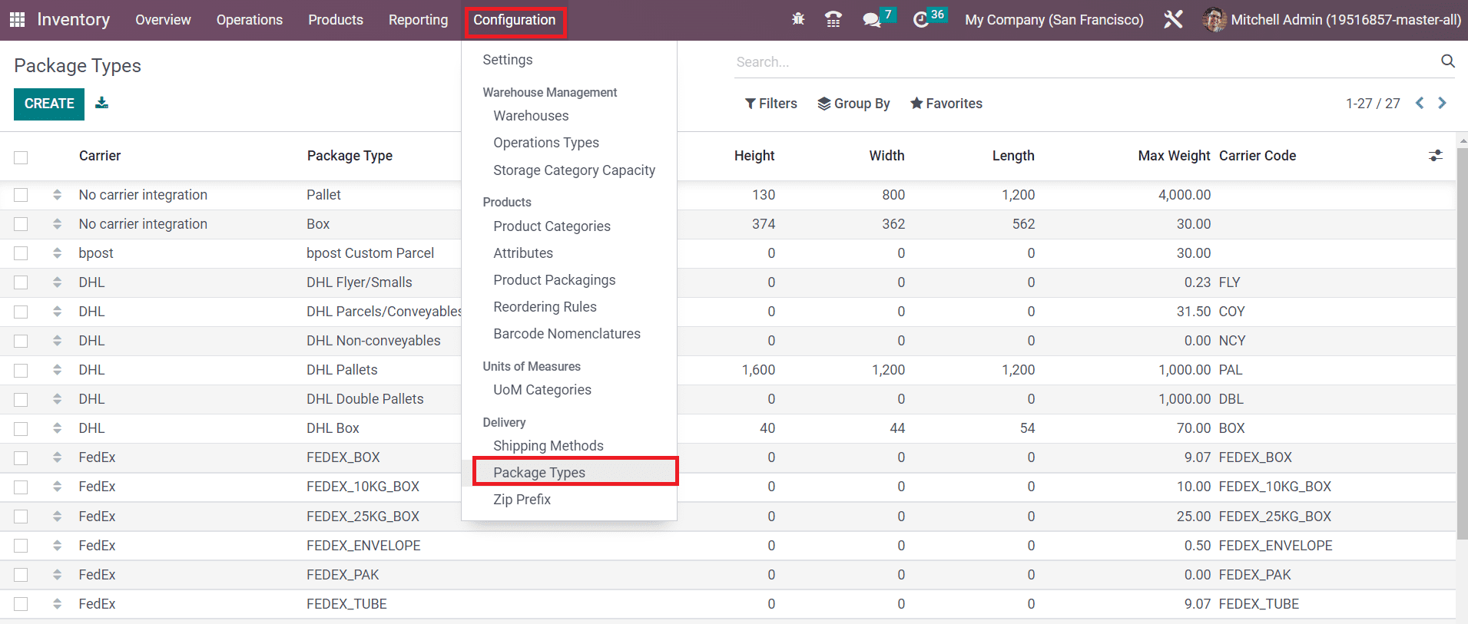Open the conversations chat icon
Screen dimensions: 1468x624
click(x=871, y=20)
